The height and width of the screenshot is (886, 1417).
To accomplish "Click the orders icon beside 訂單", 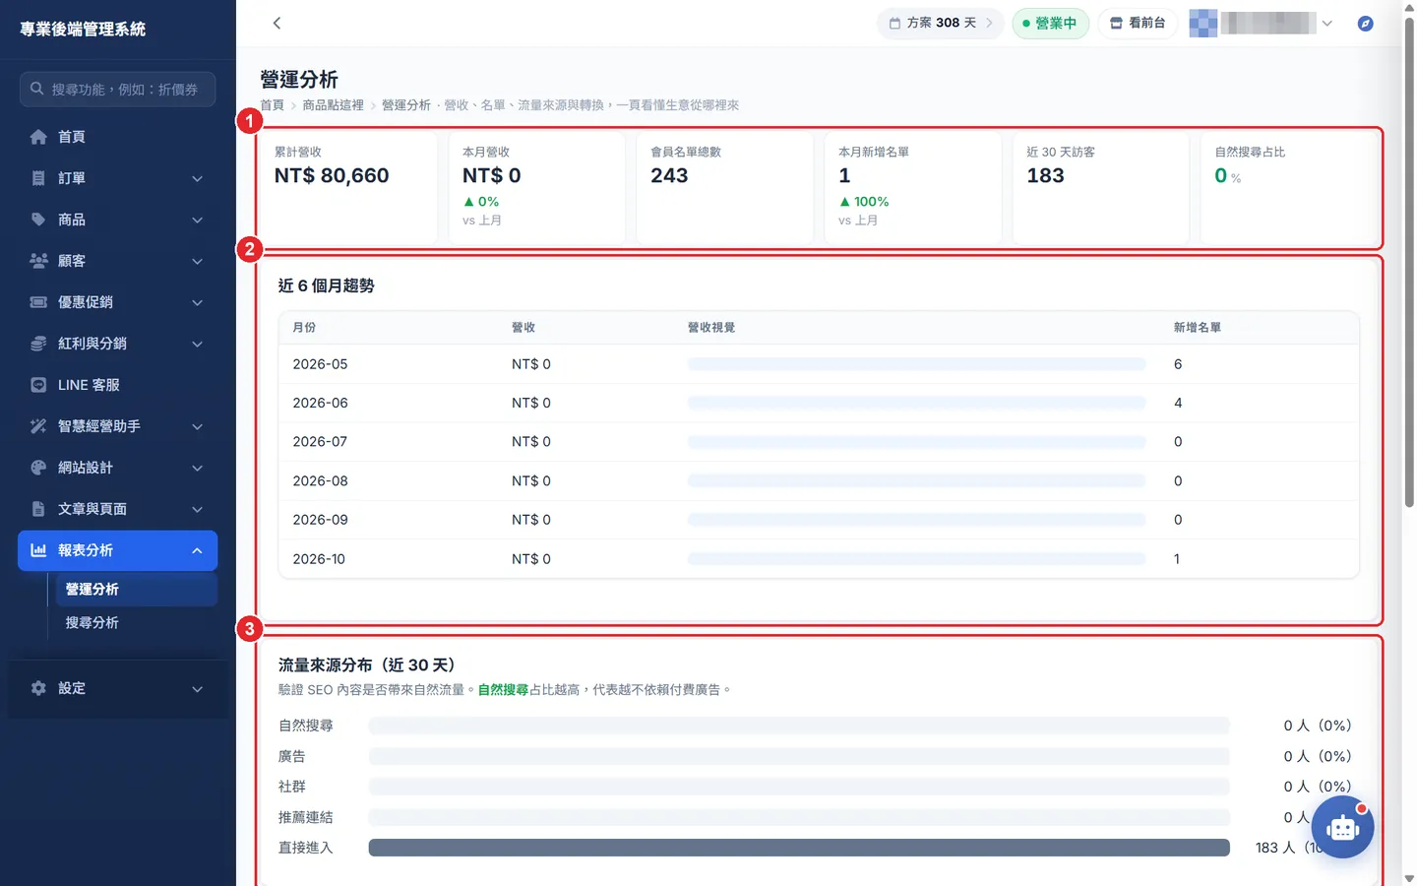I will tap(38, 178).
